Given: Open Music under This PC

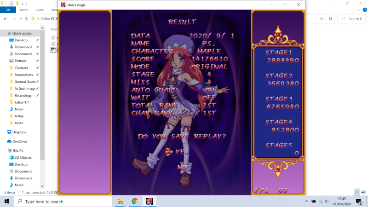Looking at the screenshot, I should (19, 185).
